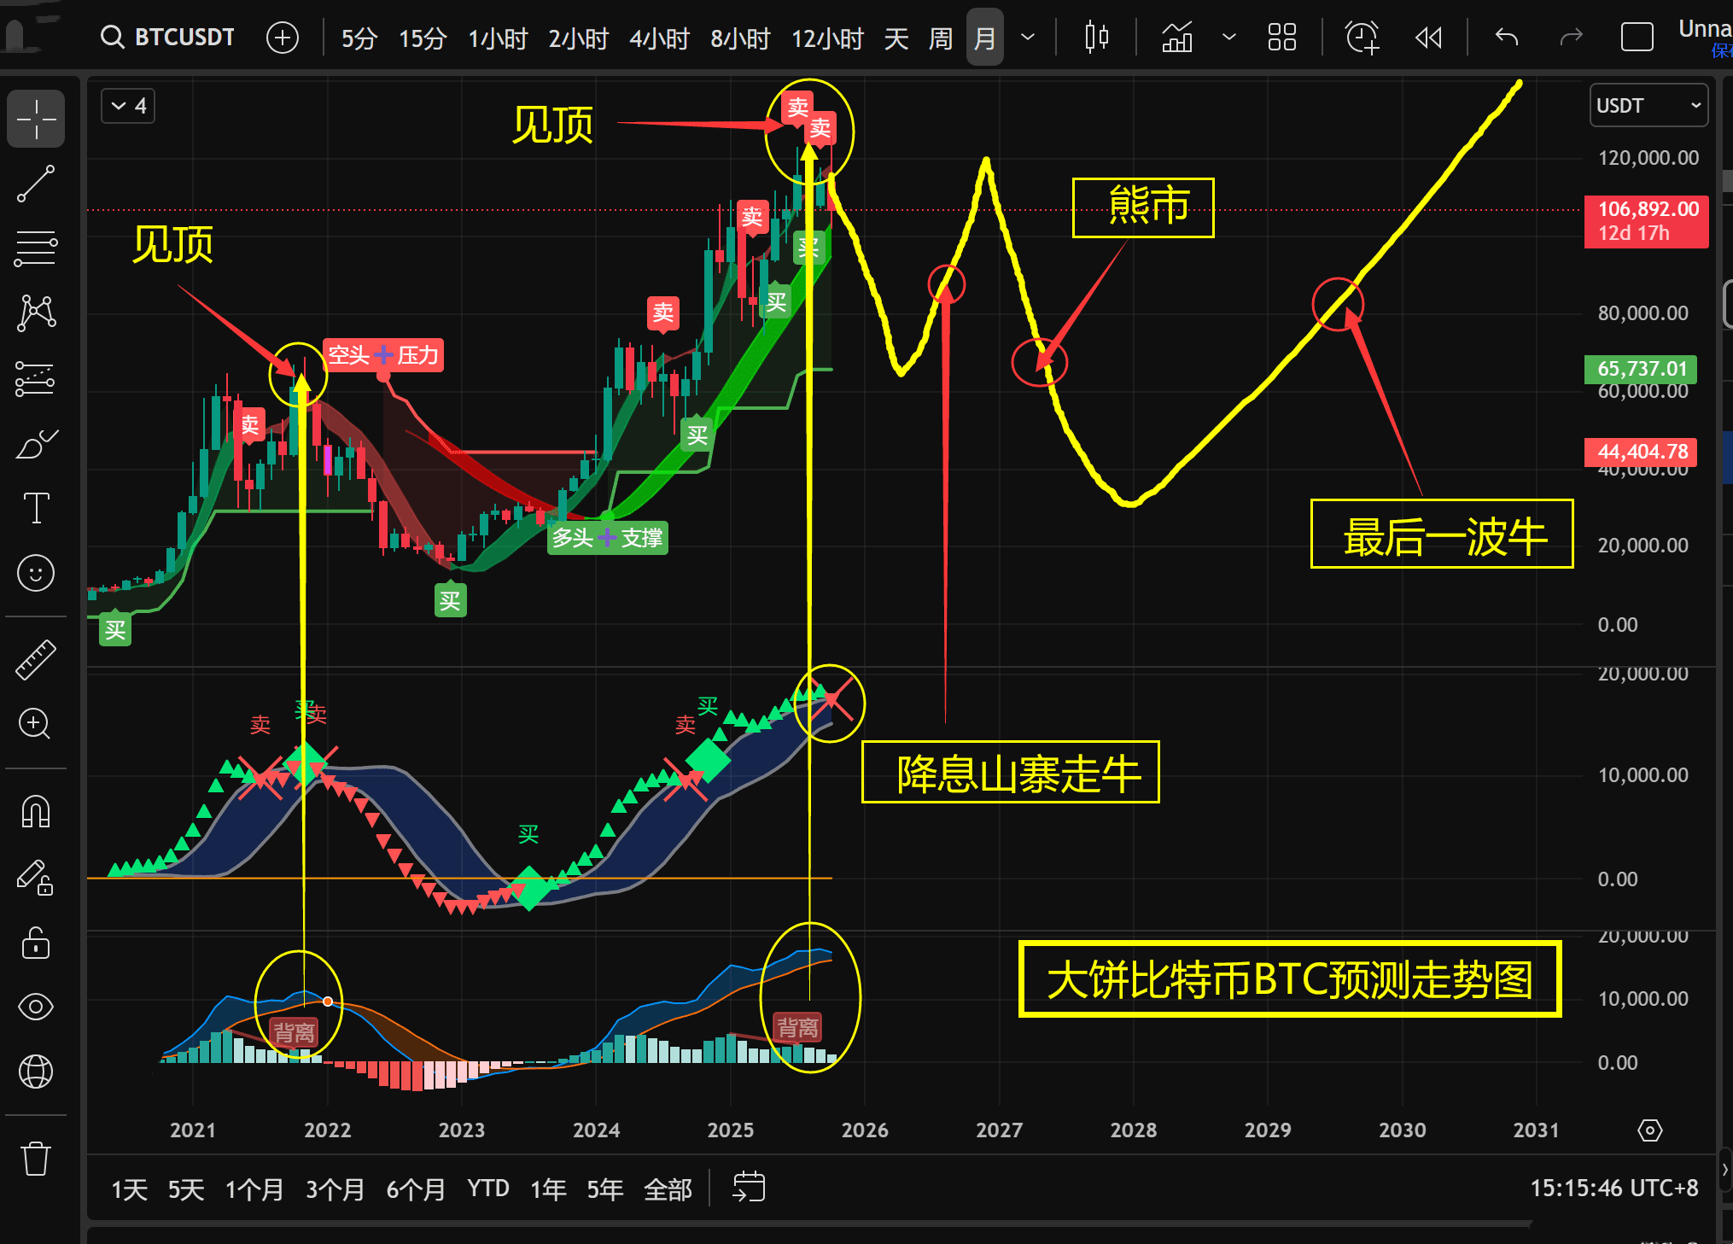Viewport: 1733px width, 1244px height.
Task: Expand the USDT currency dropdown
Action: coord(1648,106)
